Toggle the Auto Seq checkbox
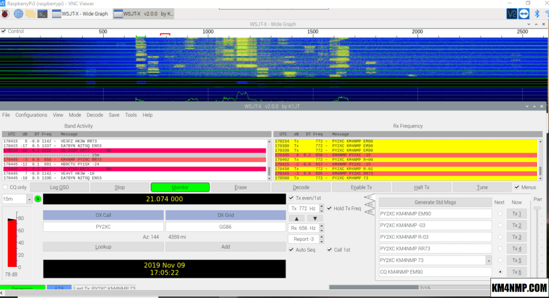 [x=291, y=250]
